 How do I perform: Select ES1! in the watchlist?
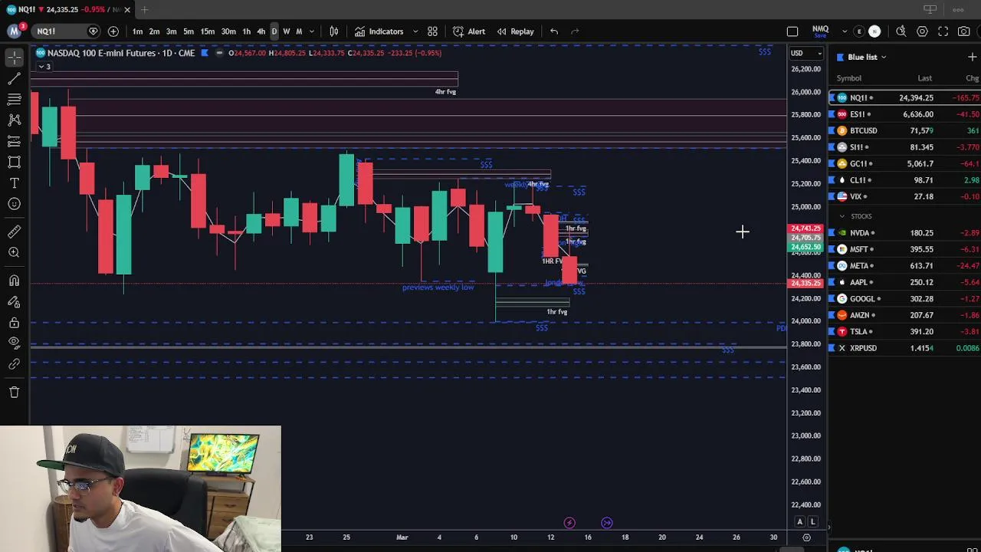tap(905, 114)
